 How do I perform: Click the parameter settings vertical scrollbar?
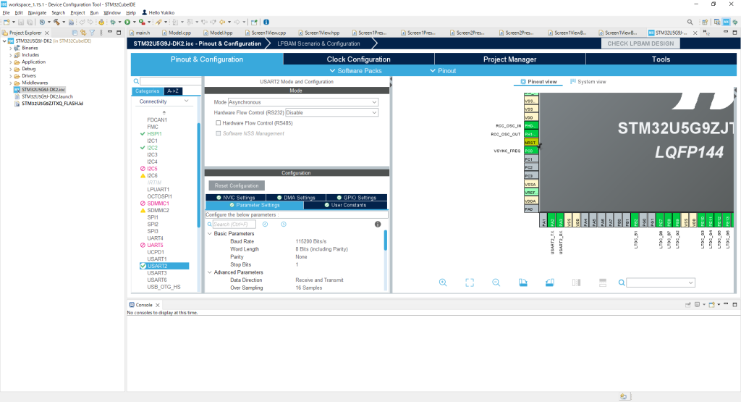(386, 240)
